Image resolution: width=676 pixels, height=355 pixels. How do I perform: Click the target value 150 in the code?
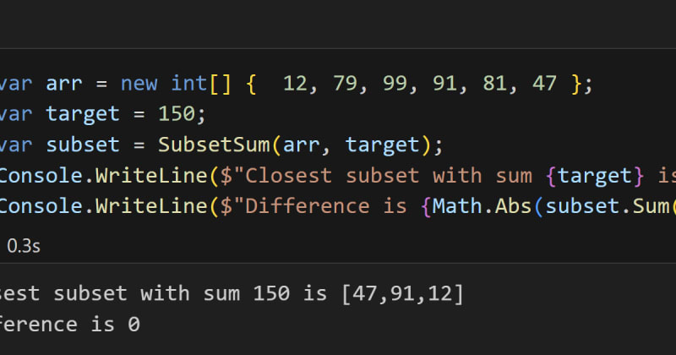(x=177, y=114)
